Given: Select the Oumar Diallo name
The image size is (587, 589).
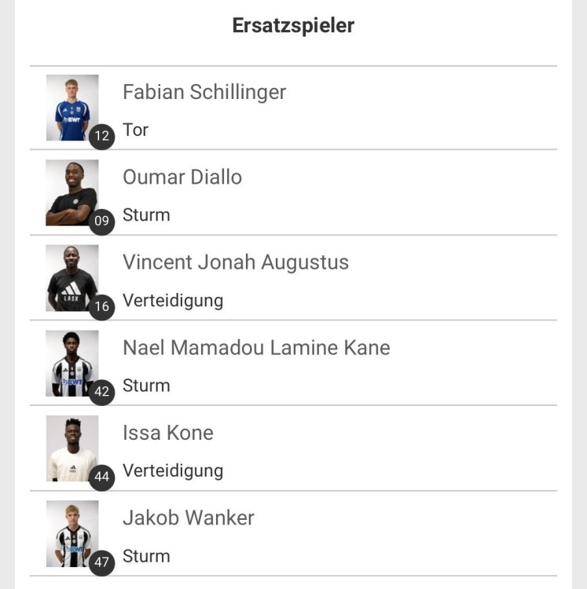Looking at the screenshot, I should [x=182, y=177].
